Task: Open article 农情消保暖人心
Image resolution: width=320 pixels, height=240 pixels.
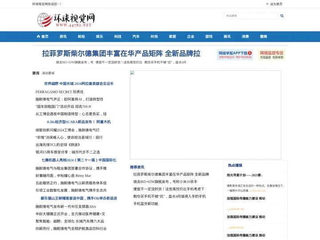Action: click(69, 137)
